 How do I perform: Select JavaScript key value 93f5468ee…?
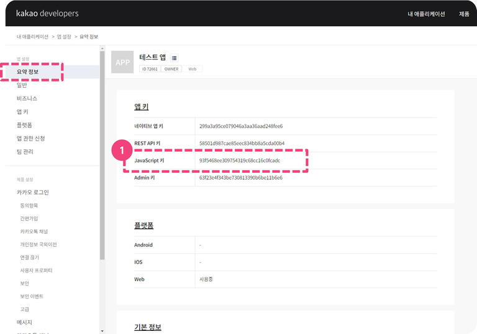[240, 160]
